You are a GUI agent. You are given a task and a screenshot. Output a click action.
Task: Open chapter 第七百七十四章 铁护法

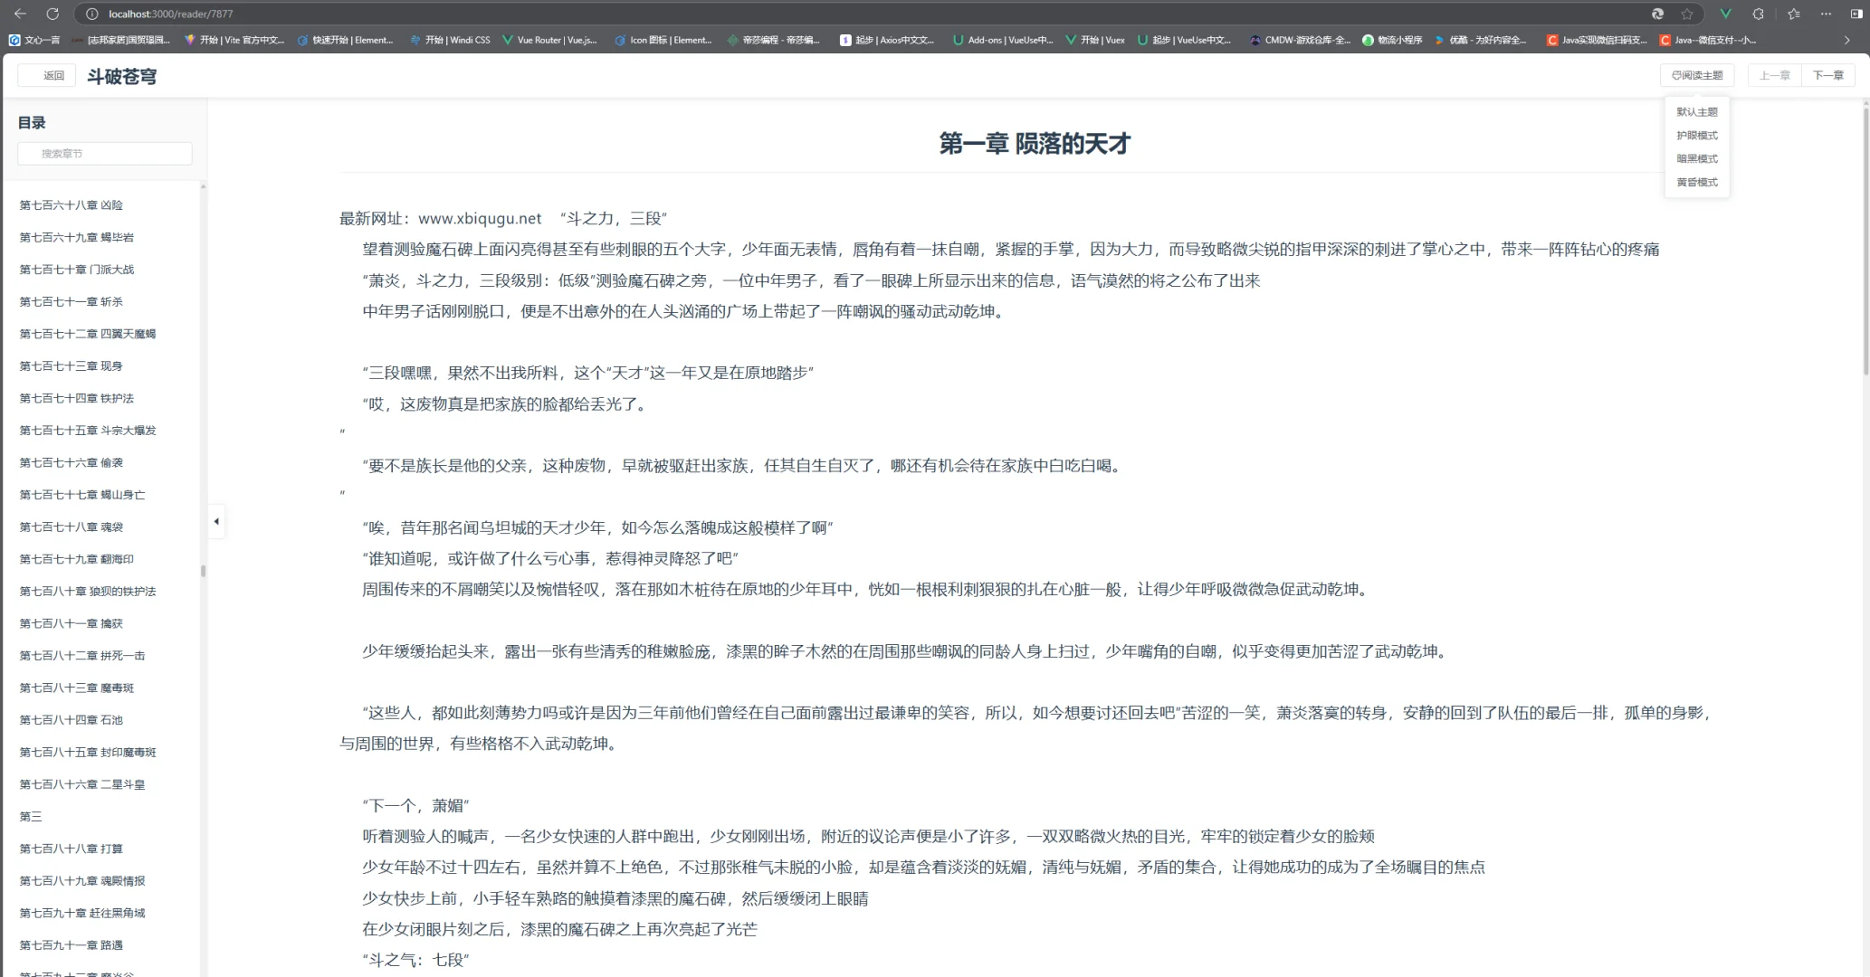(77, 398)
